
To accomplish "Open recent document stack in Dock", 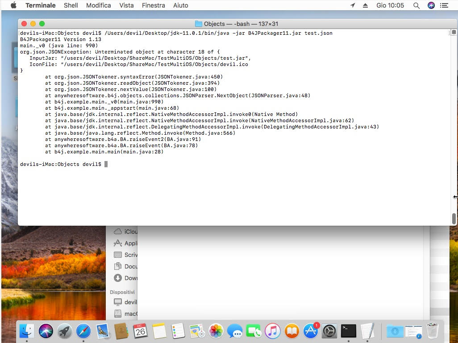I will point(414,331).
